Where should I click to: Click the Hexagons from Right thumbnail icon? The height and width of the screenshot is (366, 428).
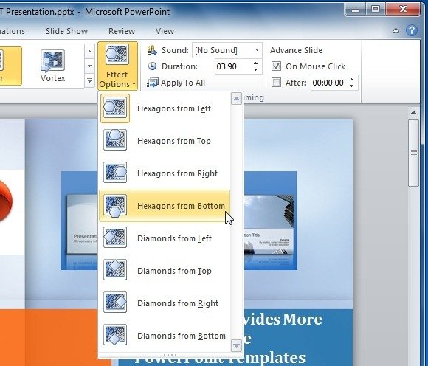tap(115, 173)
